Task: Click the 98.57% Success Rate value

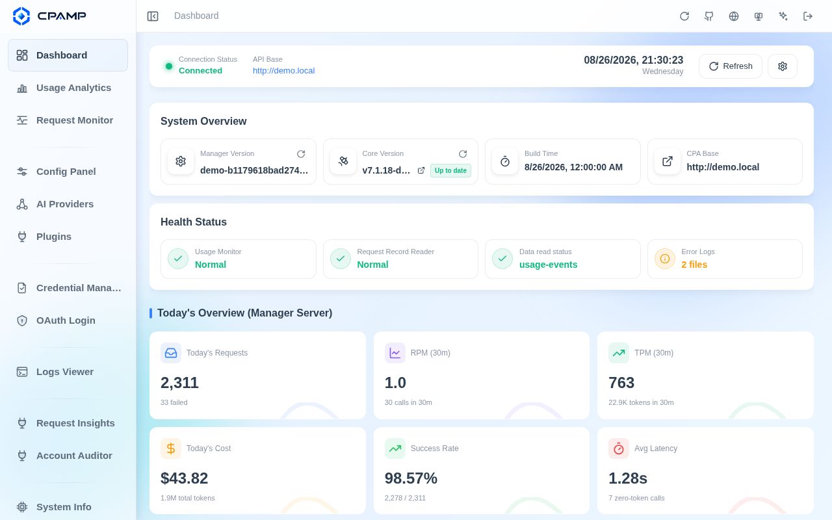Action: [x=411, y=478]
